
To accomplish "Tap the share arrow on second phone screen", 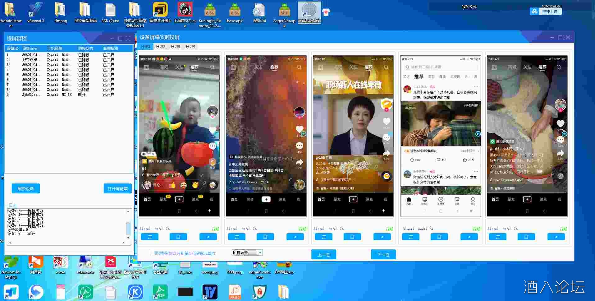I will (x=299, y=162).
